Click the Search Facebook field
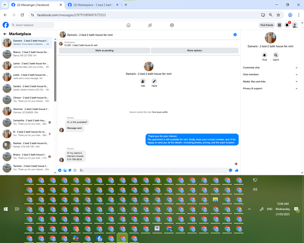 click(32, 25)
